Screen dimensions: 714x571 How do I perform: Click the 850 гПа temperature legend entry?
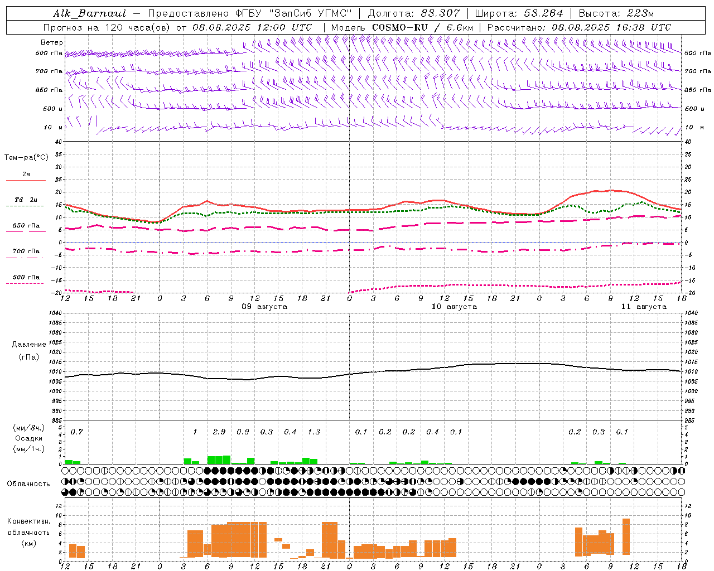26,227
